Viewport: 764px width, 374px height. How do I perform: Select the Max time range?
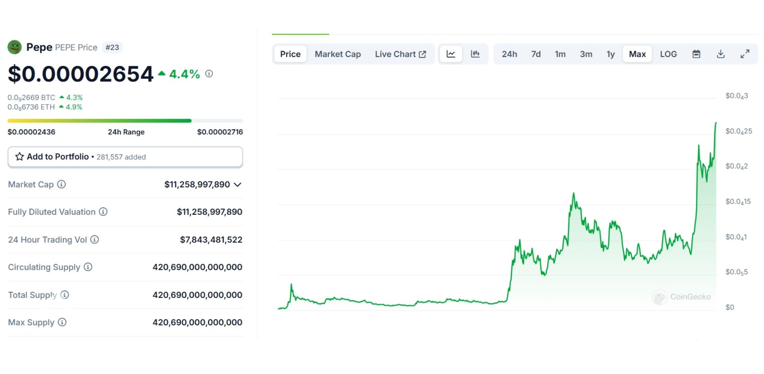pyautogui.click(x=637, y=54)
